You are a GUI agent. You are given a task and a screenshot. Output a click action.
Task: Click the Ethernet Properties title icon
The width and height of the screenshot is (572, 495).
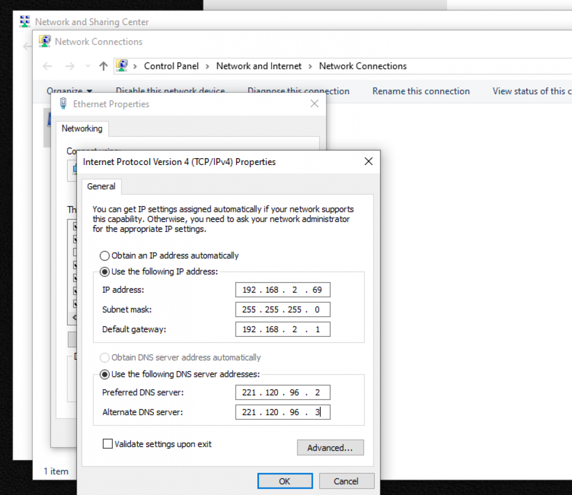point(63,104)
